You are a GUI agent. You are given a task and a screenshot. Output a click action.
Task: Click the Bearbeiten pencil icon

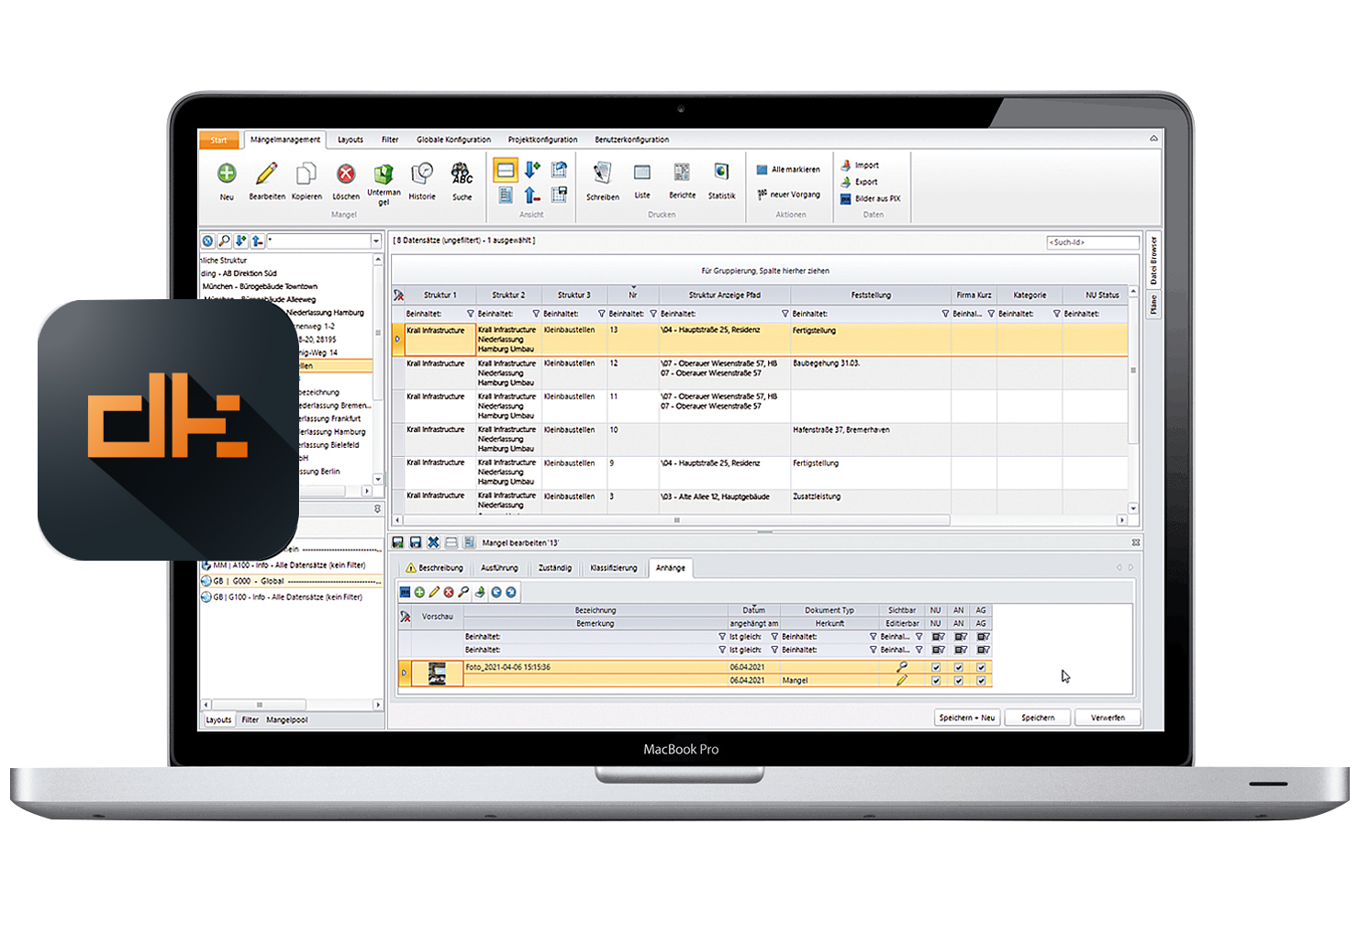click(266, 173)
